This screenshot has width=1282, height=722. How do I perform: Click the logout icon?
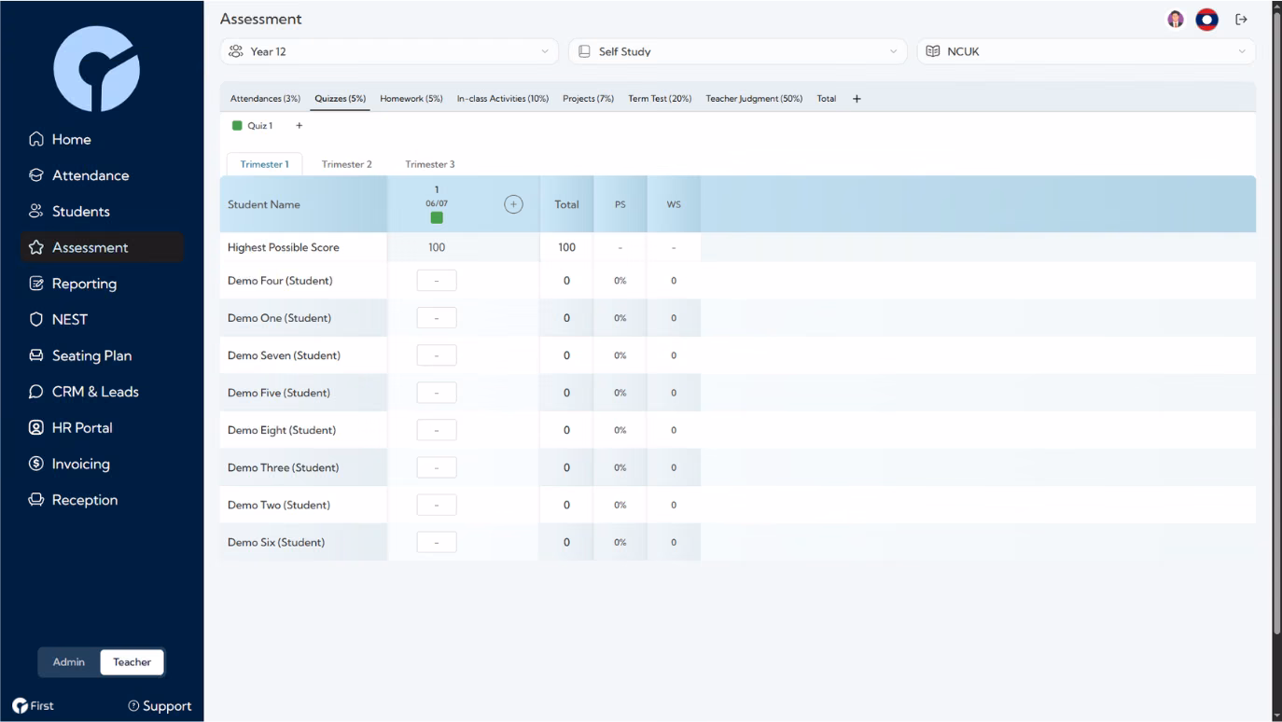pos(1241,20)
